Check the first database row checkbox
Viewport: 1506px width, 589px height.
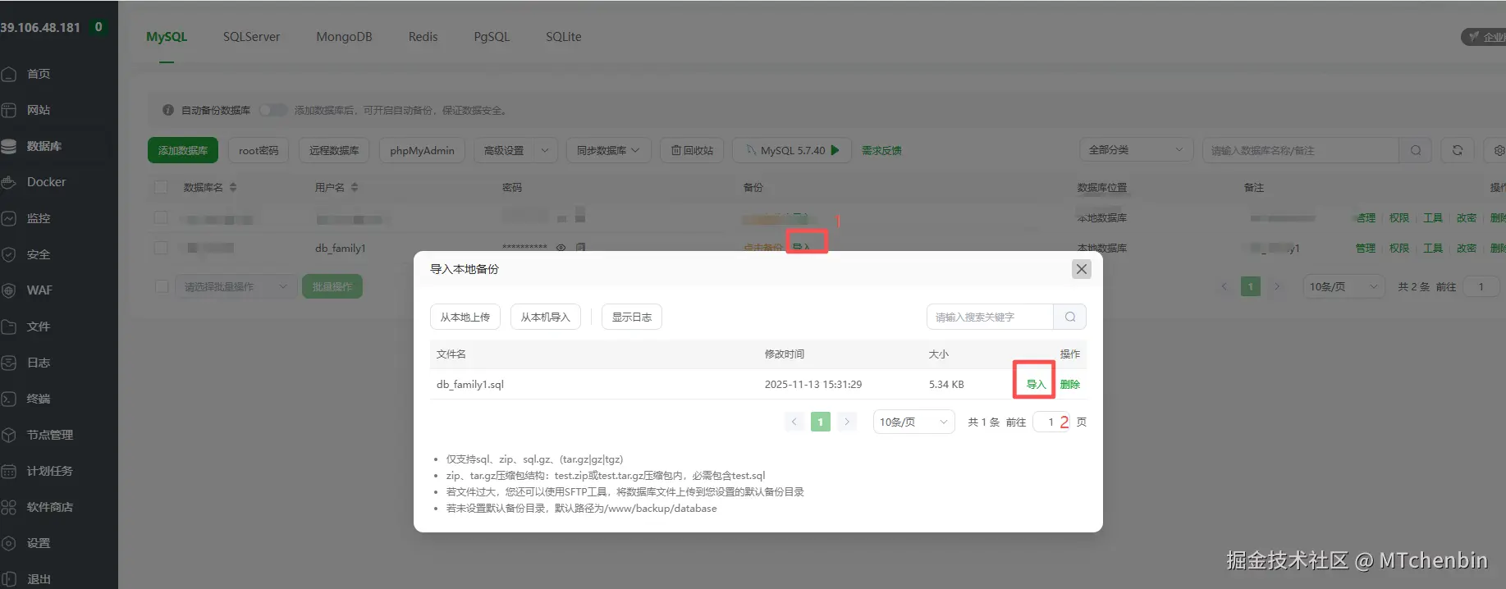[x=162, y=217]
